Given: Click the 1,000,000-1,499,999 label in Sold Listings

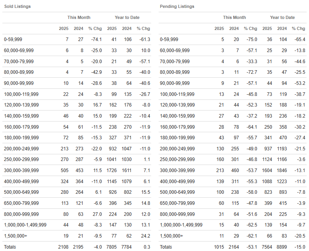Looking at the screenshot, I should pos(25,225).
